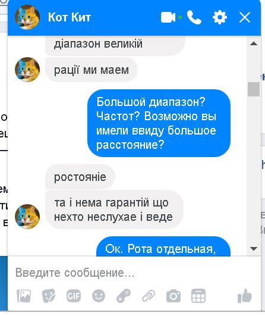Click the message bubble 'рації ми маем'

(x=92, y=70)
